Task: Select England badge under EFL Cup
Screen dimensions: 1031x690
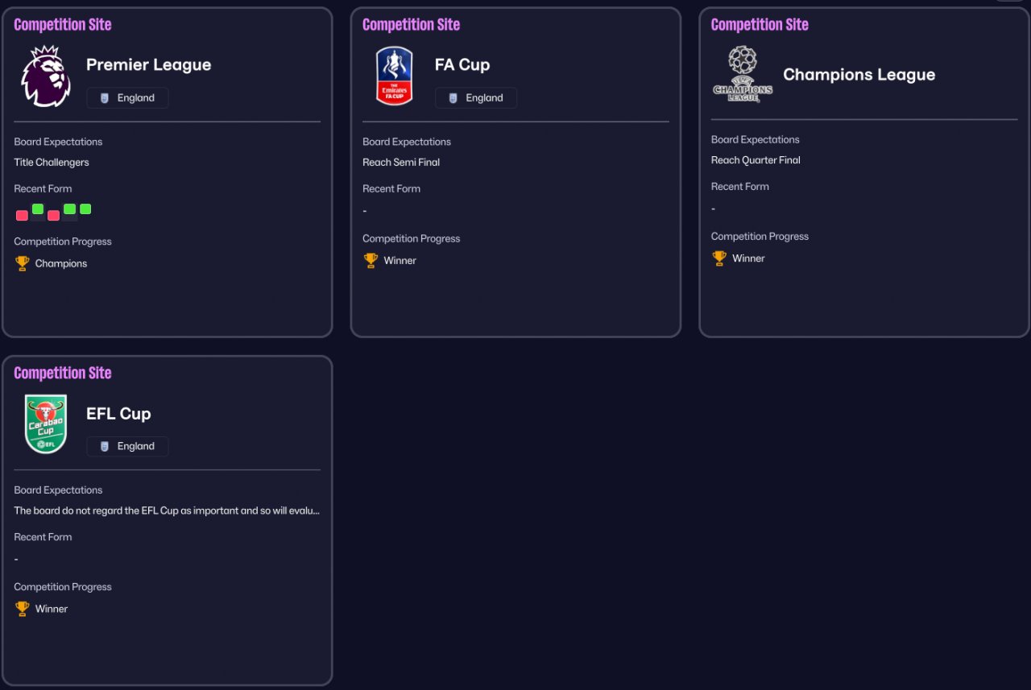Action: click(x=127, y=446)
